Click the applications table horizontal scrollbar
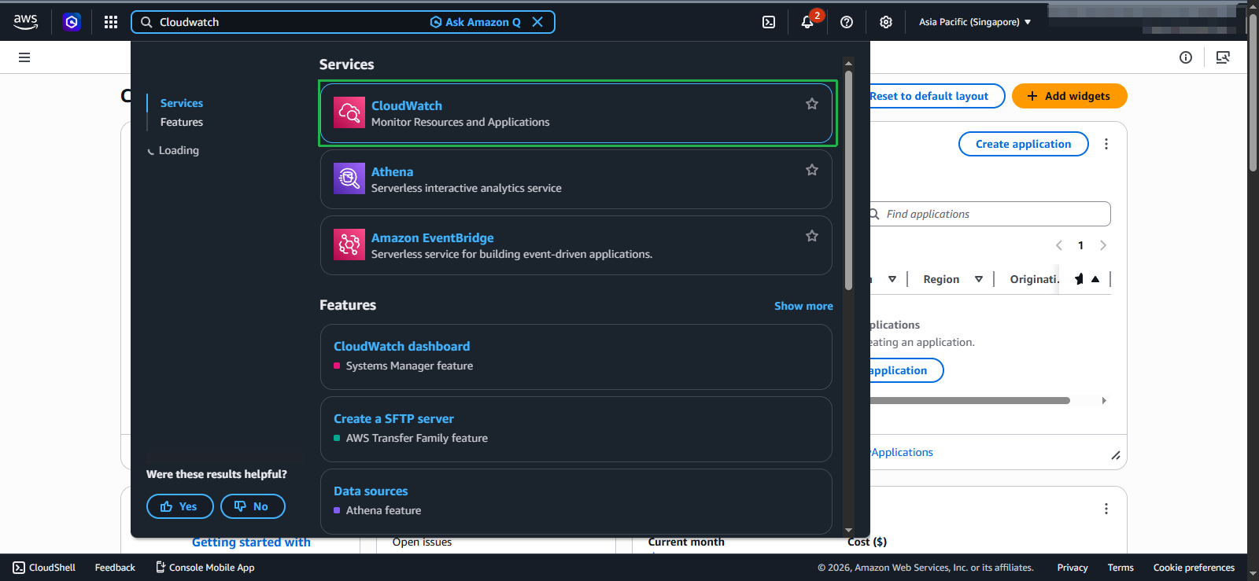The width and height of the screenshot is (1259, 581). [969, 400]
